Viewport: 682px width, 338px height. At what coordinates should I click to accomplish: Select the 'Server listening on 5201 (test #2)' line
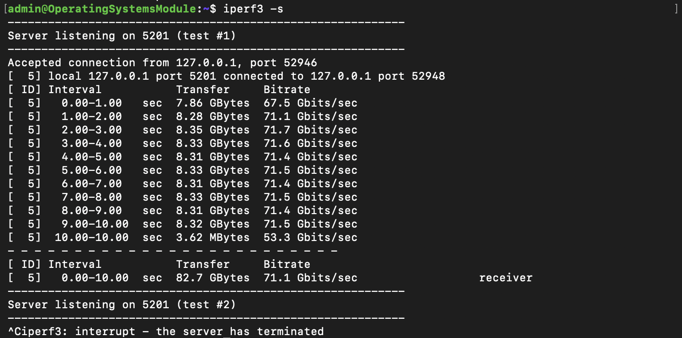[122, 305]
